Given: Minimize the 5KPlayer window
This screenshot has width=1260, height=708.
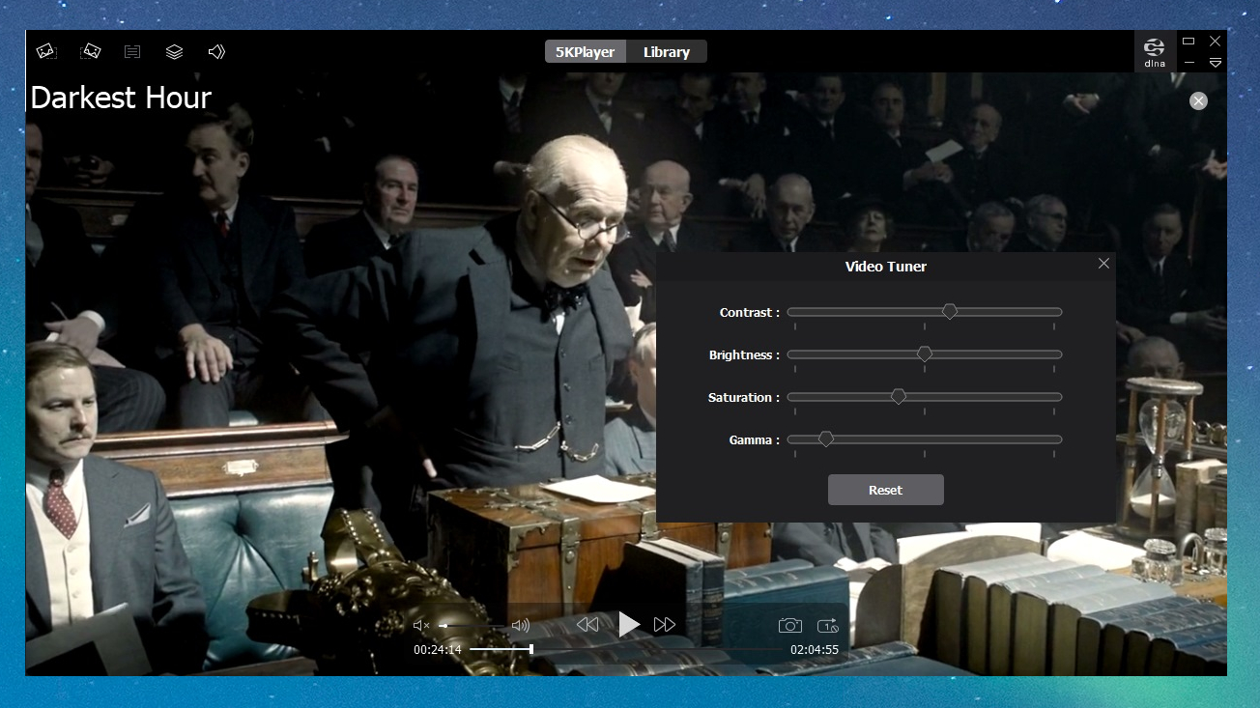Looking at the screenshot, I should click(1188, 63).
